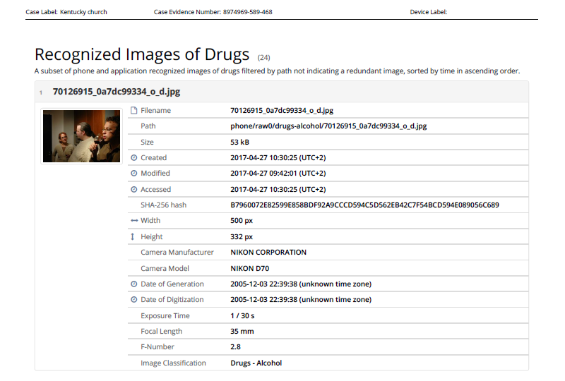Click the clock icon next to Created
Viewport: 565px width, 381px height.
click(134, 158)
